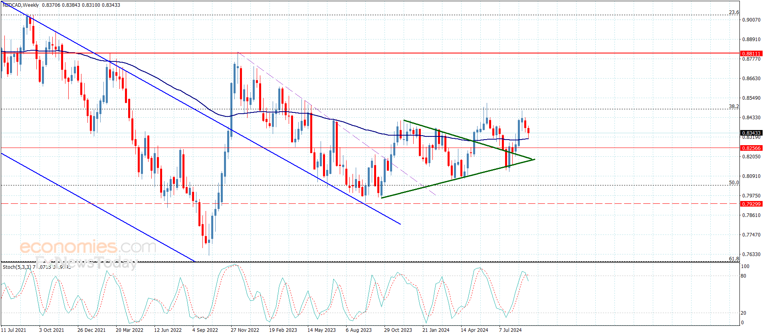Viewport: 765px width, 335px height.
Task: Click the economies.com watermark logo
Action: click(88, 247)
